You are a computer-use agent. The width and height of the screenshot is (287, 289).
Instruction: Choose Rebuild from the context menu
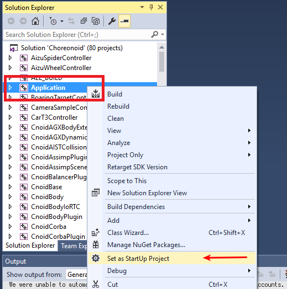point(172,106)
